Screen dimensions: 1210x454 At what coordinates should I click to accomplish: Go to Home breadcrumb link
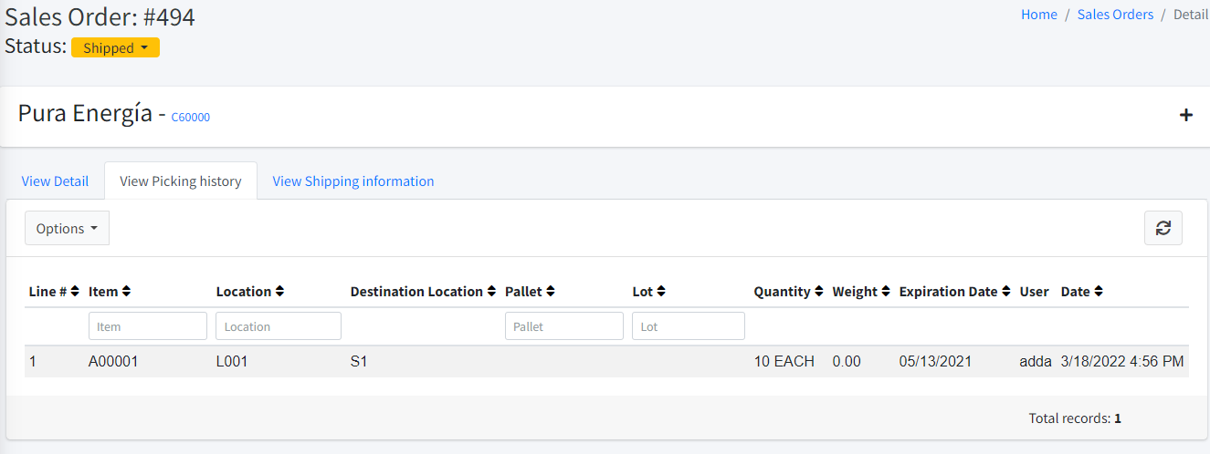(x=1038, y=15)
